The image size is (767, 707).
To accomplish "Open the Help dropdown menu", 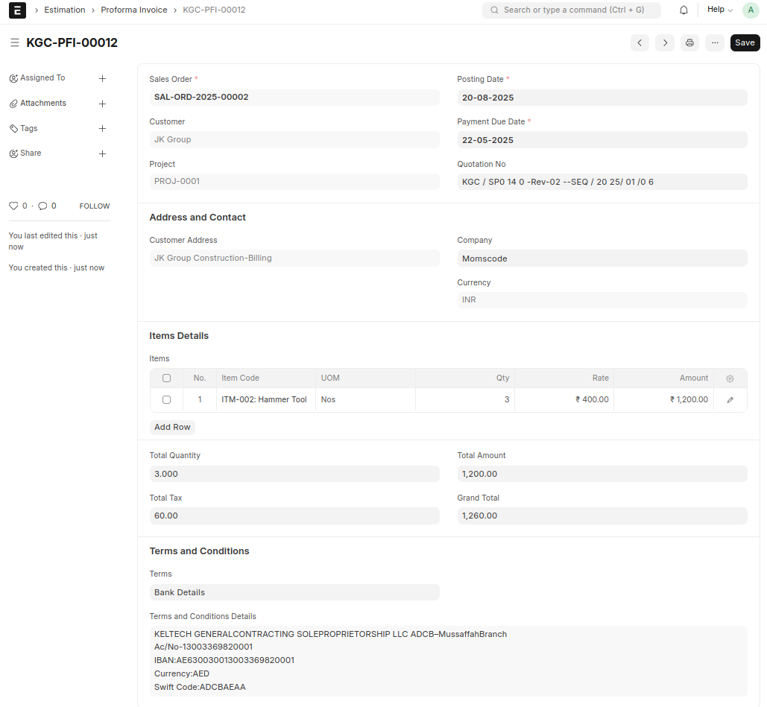I will point(719,10).
